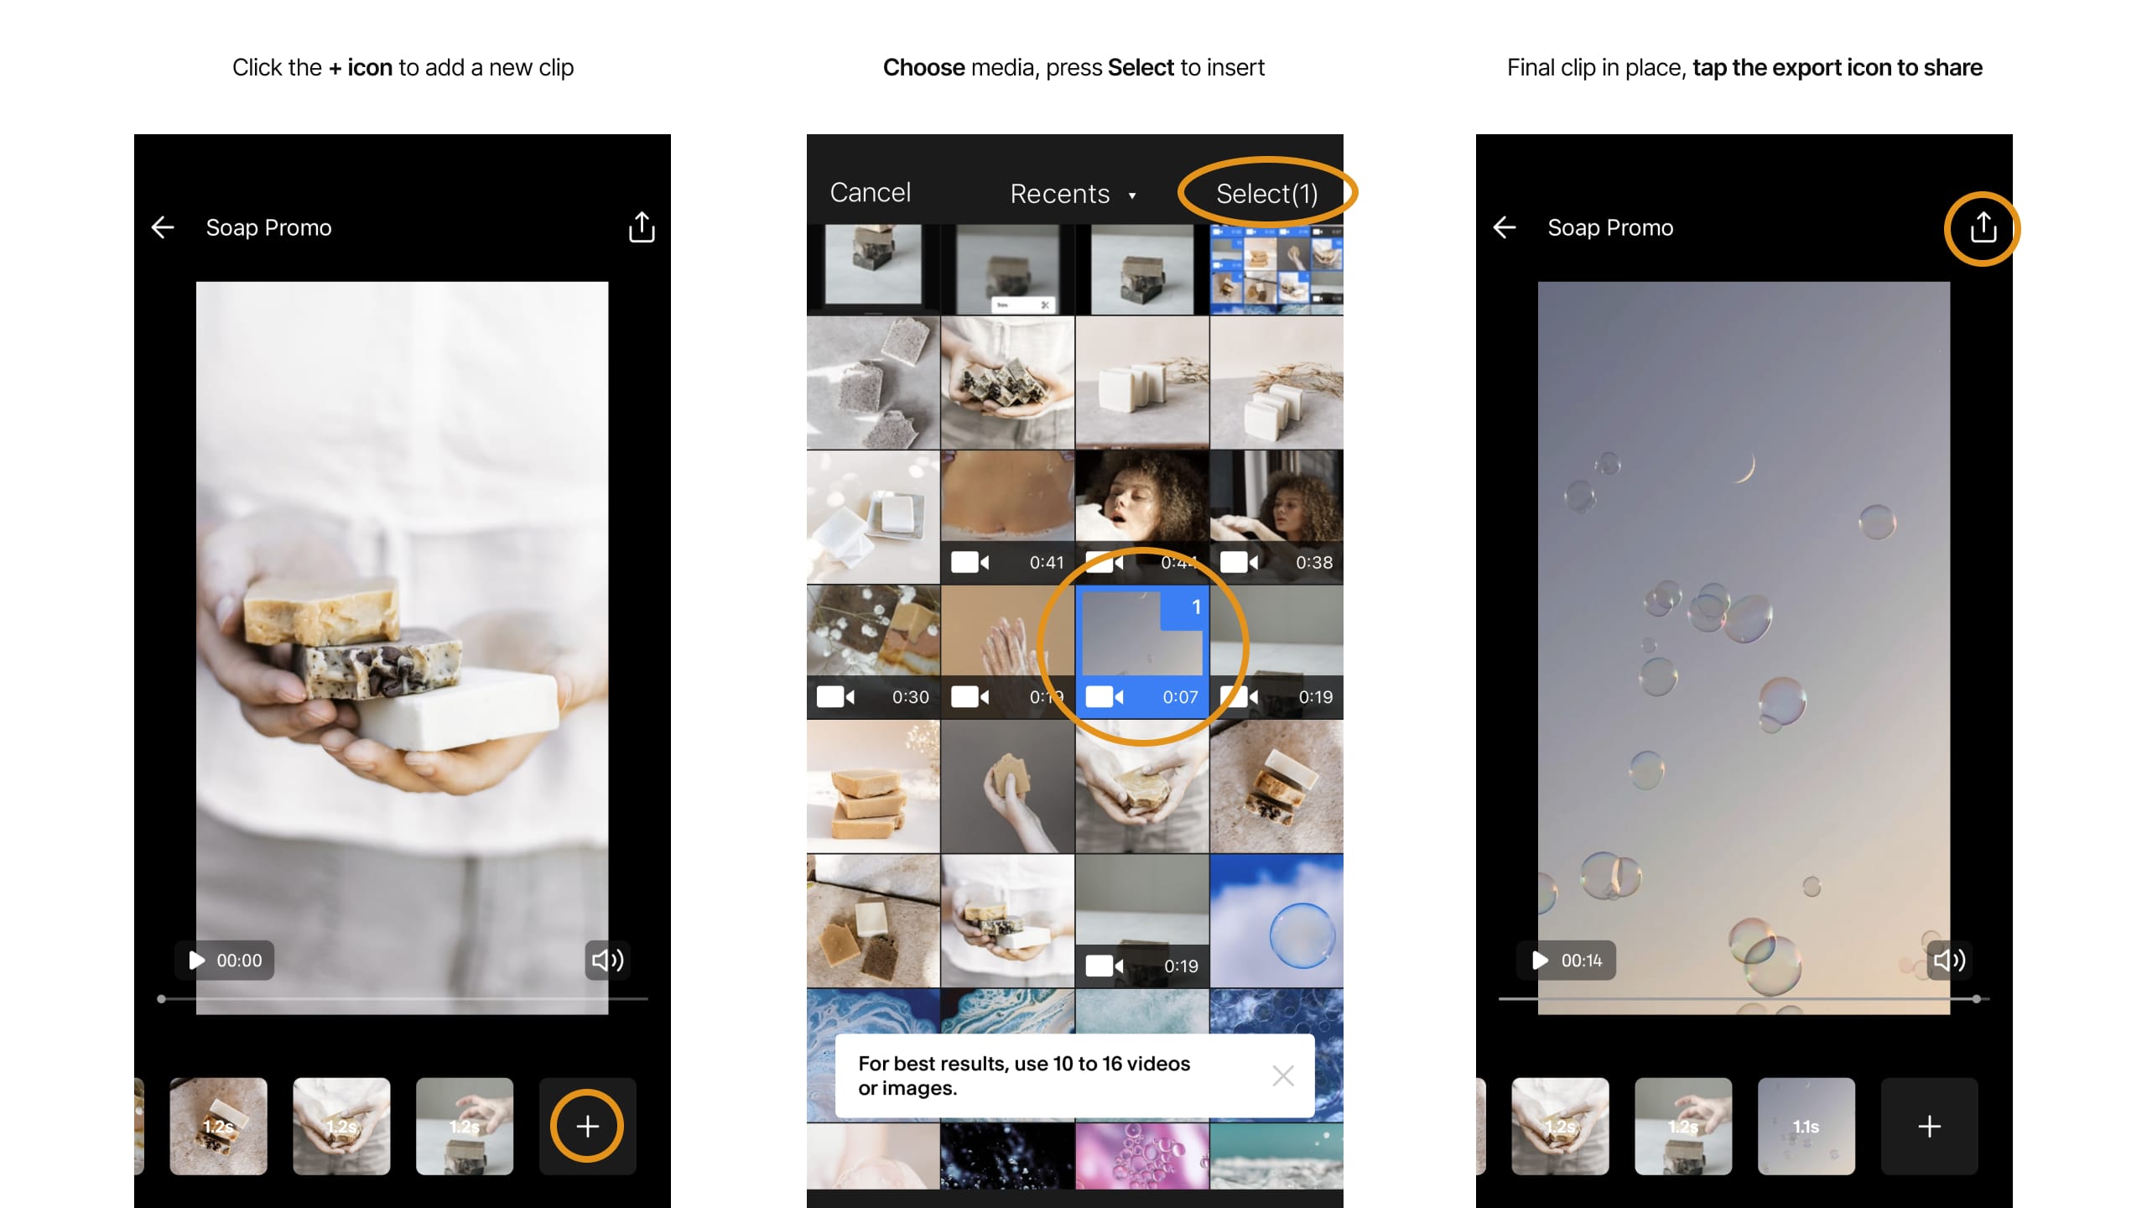Click the volume/speaker icon bottom right

1949,961
